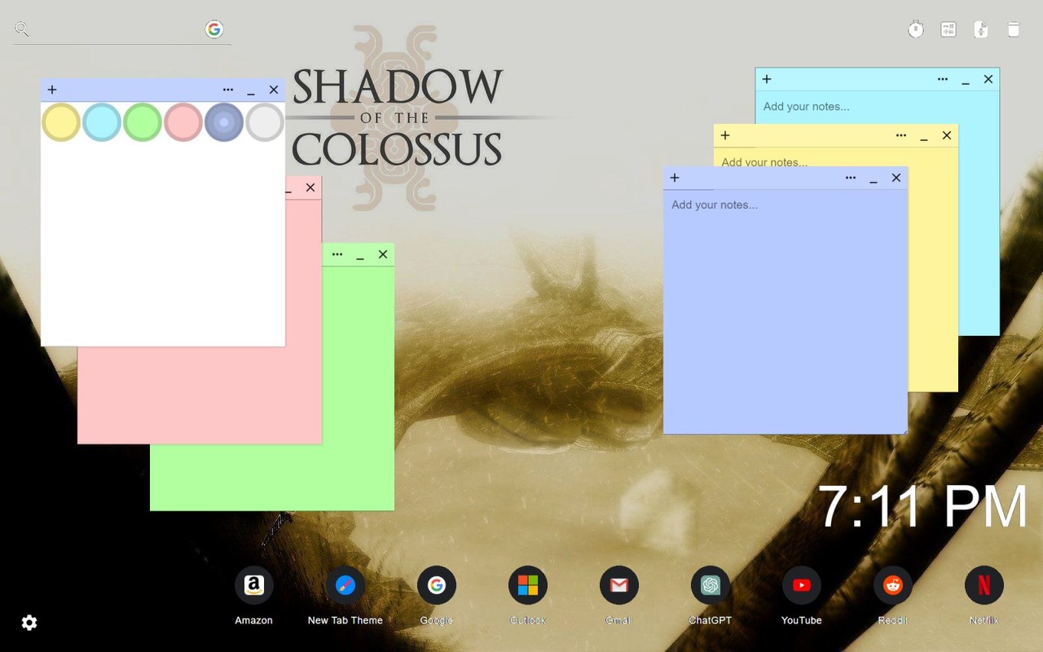Open the yellow note's three-dot options

point(901,135)
